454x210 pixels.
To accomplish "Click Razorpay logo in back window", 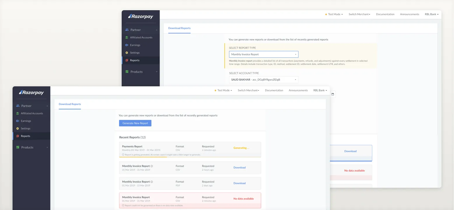I will pos(141,16).
